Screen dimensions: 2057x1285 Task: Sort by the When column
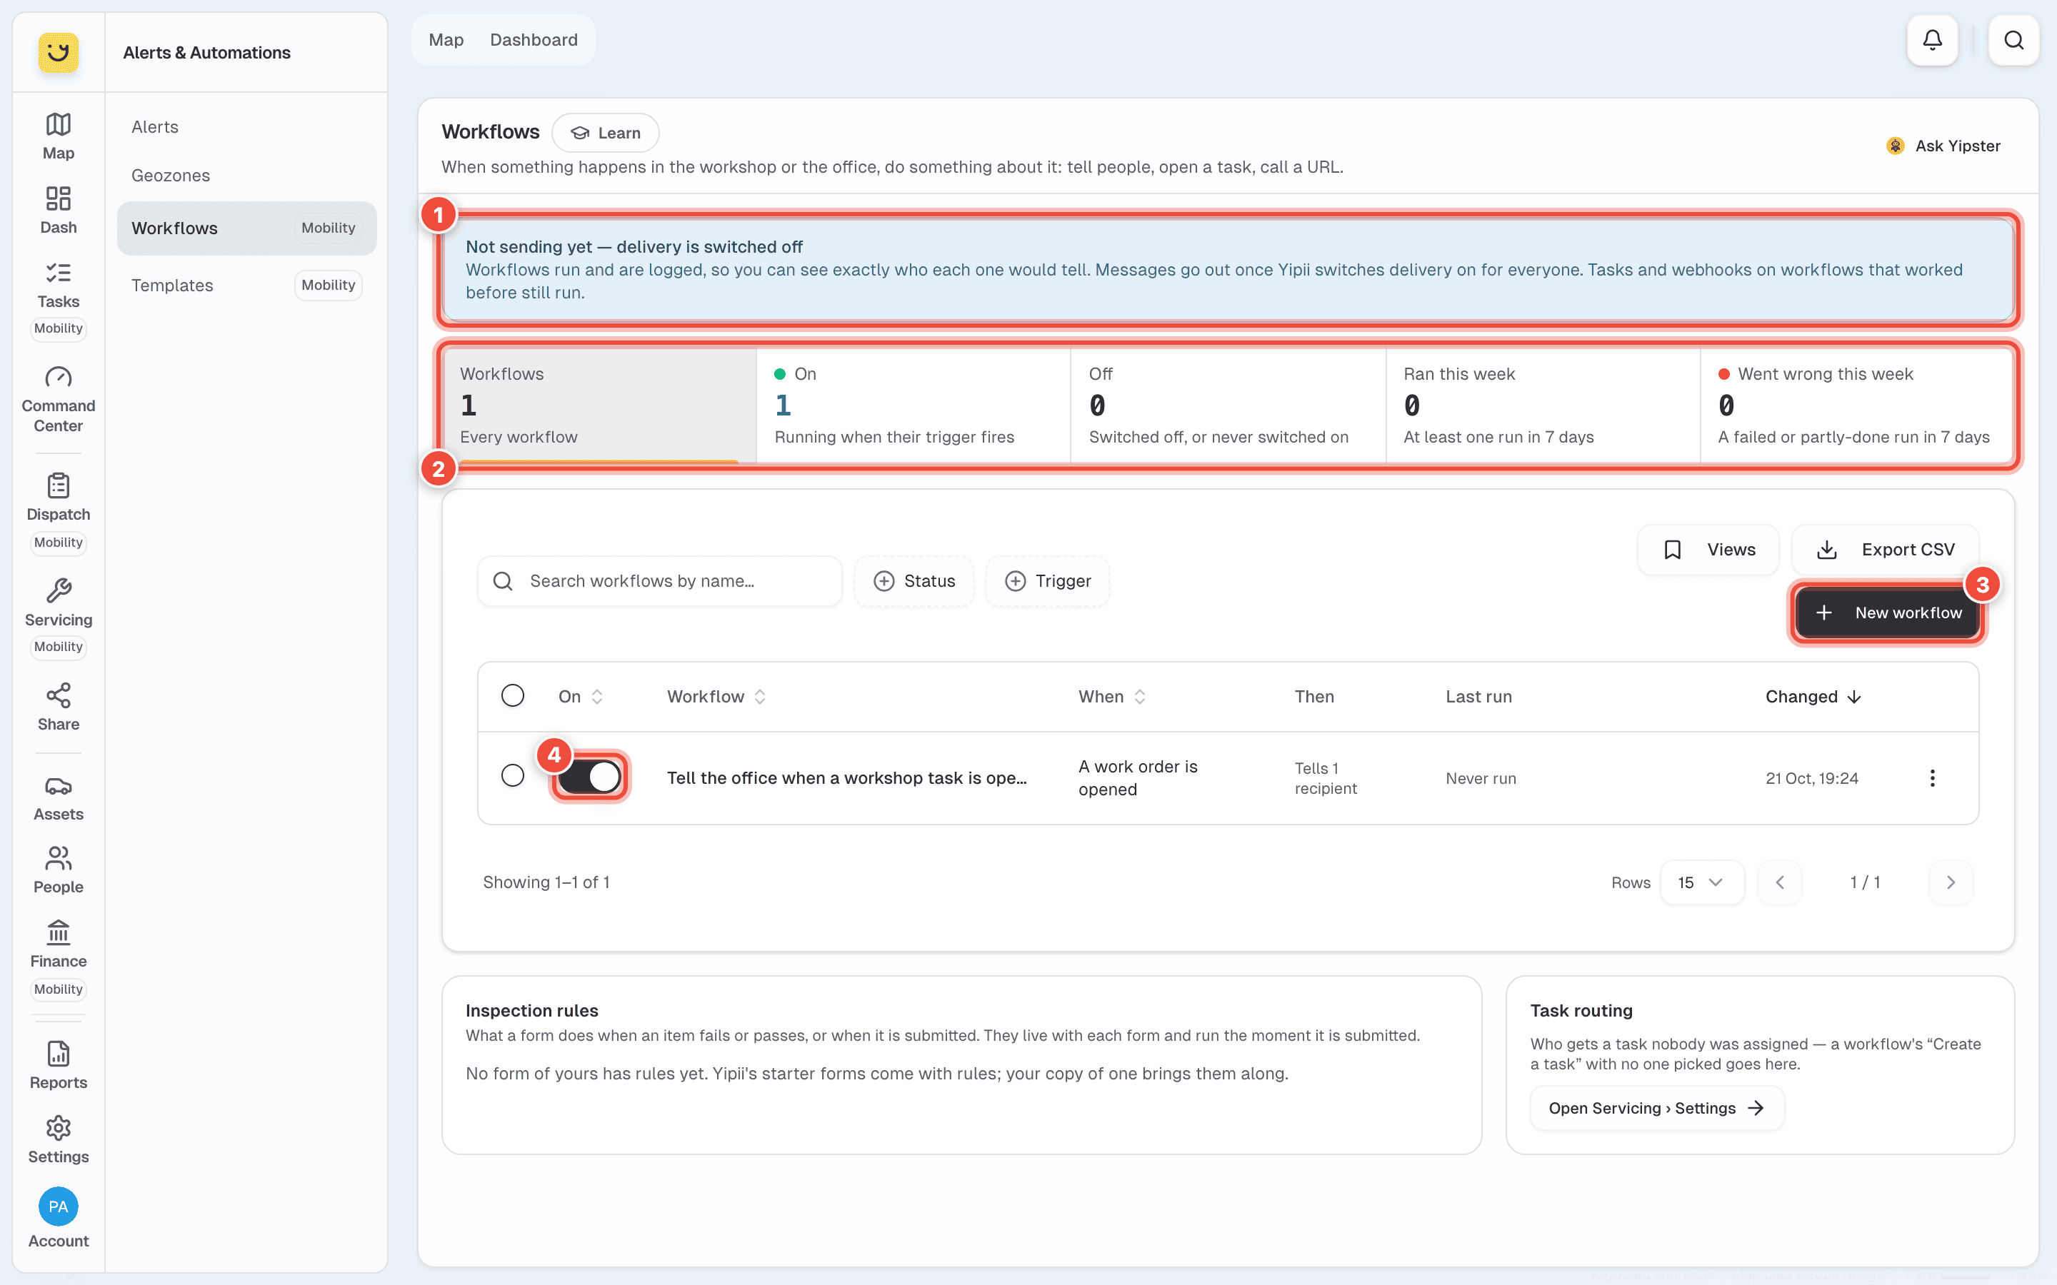1112,697
